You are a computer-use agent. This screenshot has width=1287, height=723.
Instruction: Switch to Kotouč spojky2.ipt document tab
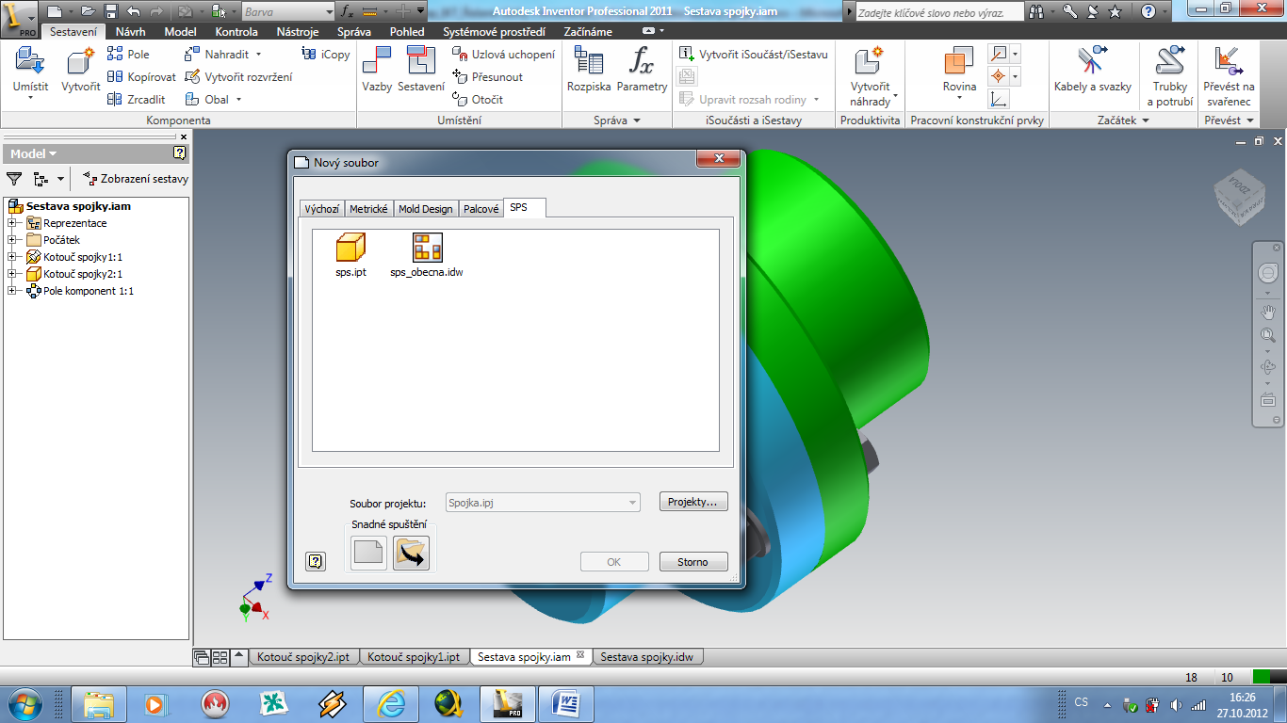303,657
